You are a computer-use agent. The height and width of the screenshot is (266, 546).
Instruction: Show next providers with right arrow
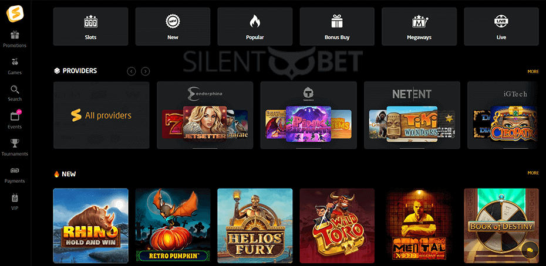click(146, 71)
